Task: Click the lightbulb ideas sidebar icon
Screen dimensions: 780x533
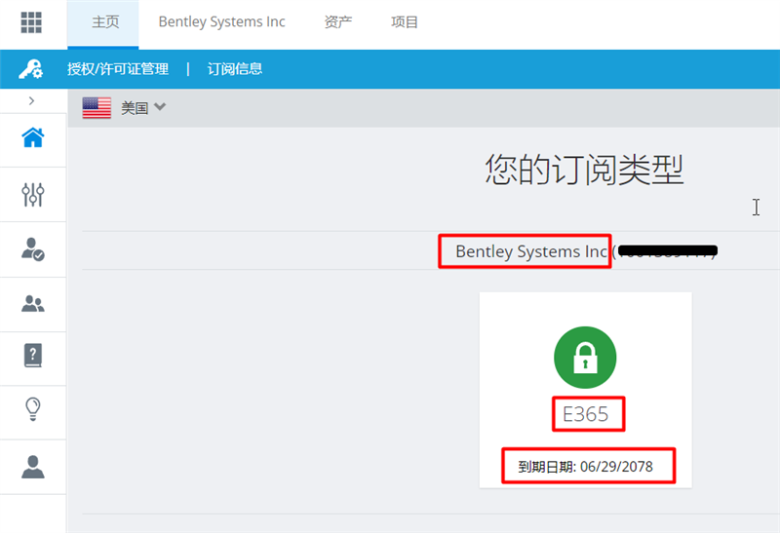Action: (33, 409)
